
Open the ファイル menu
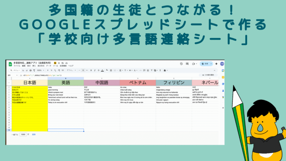tap(17, 66)
